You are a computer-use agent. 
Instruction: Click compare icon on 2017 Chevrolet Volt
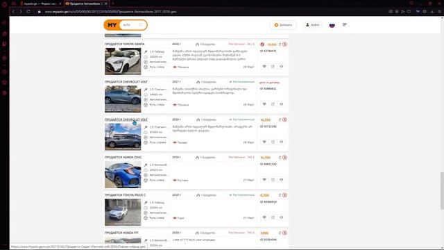(273, 104)
